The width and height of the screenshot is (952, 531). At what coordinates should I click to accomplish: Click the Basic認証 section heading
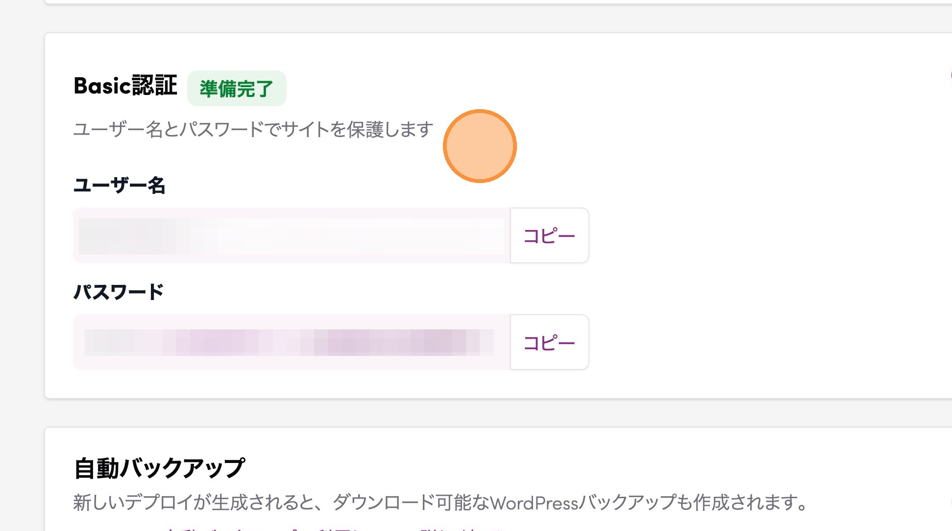(x=125, y=86)
